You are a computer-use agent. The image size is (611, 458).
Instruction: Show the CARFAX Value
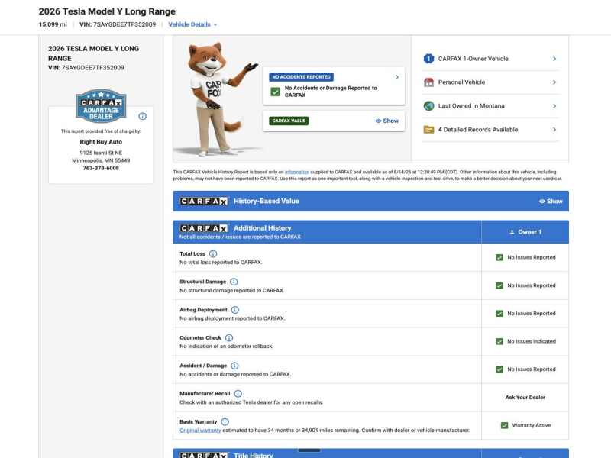coord(387,121)
